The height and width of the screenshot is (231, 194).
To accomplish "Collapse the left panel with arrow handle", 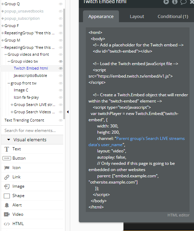I will [68, 112].
